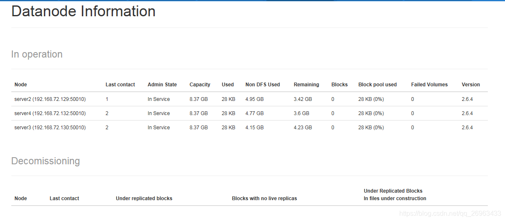This screenshot has height=221, width=505.
Task: Click the 8.37 GB capacity for server4
Action: pyautogui.click(x=199, y=113)
